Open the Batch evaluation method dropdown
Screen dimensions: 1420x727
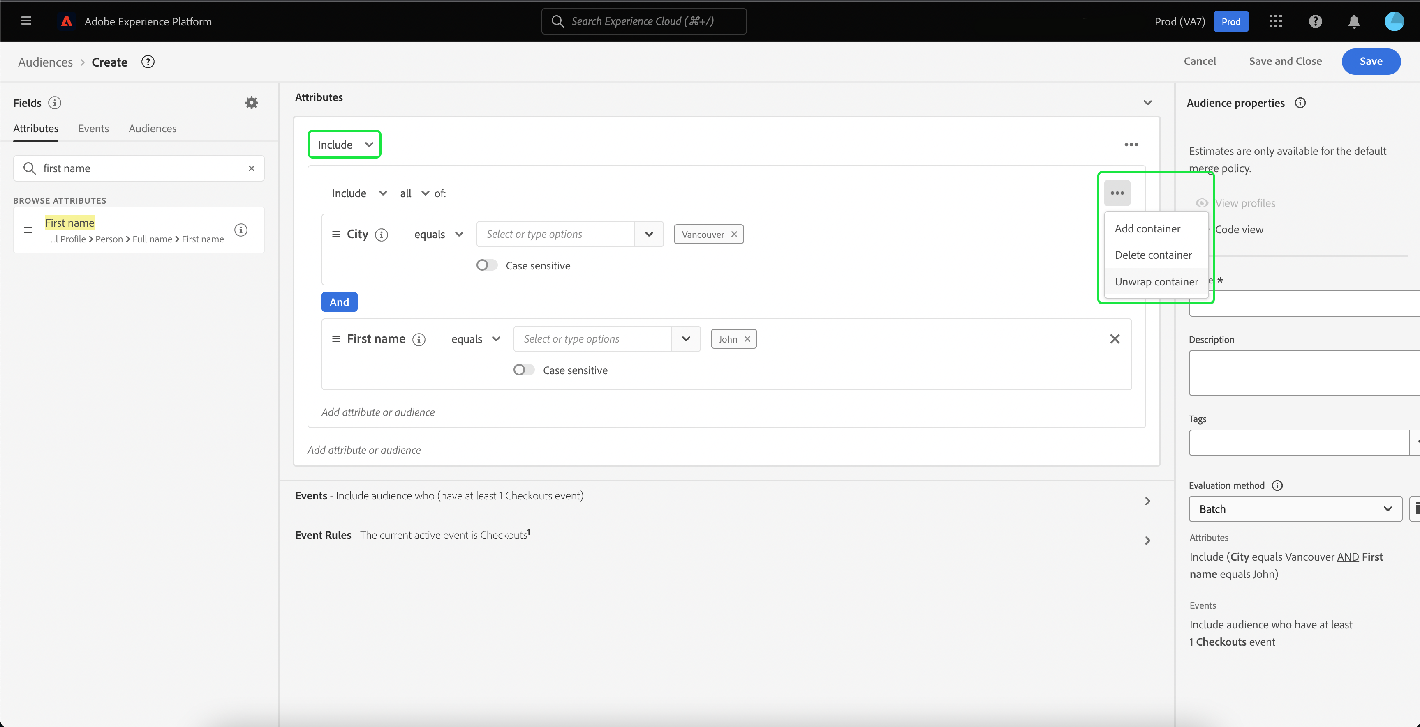[x=1295, y=509]
